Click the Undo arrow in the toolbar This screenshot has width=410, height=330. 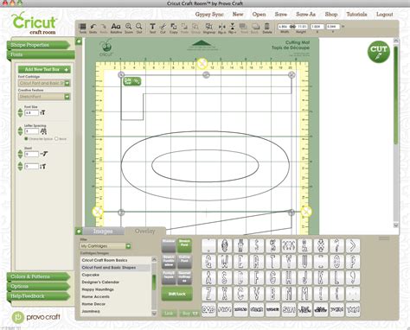coord(93,28)
